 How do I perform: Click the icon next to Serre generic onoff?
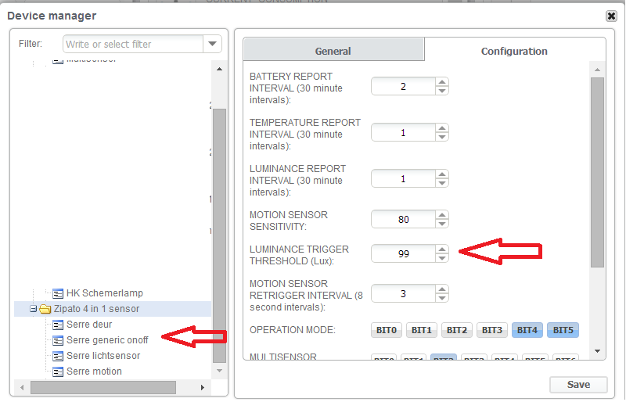coord(59,340)
